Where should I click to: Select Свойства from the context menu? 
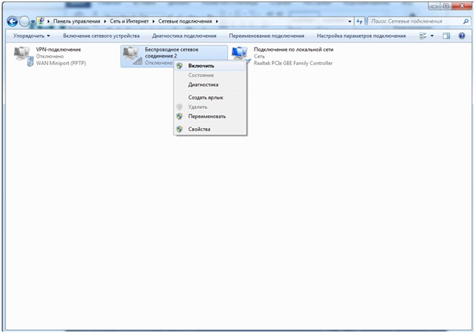[x=199, y=129]
